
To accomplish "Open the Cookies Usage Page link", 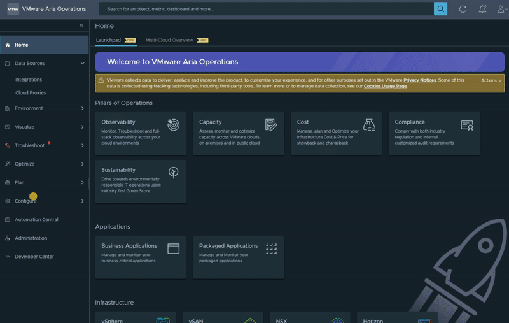I will (385, 86).
